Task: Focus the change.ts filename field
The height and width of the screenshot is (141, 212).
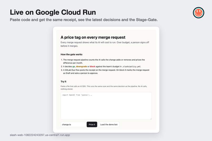Action: 73,124
